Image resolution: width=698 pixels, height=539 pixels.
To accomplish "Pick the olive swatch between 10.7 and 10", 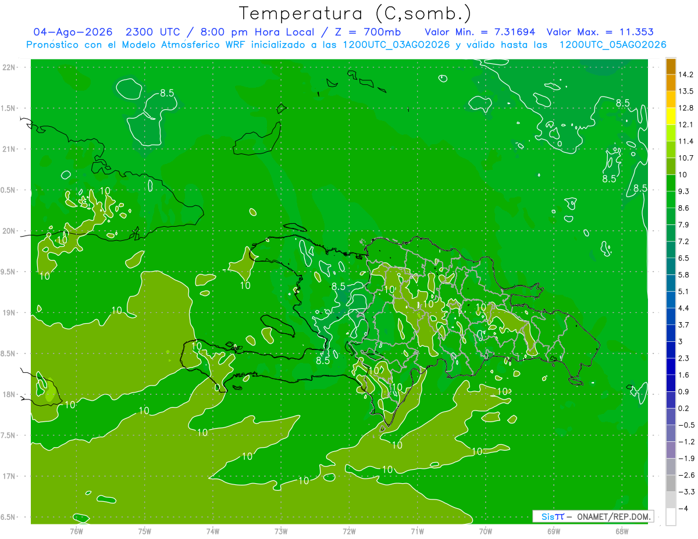I will click(x=671, y=166).
